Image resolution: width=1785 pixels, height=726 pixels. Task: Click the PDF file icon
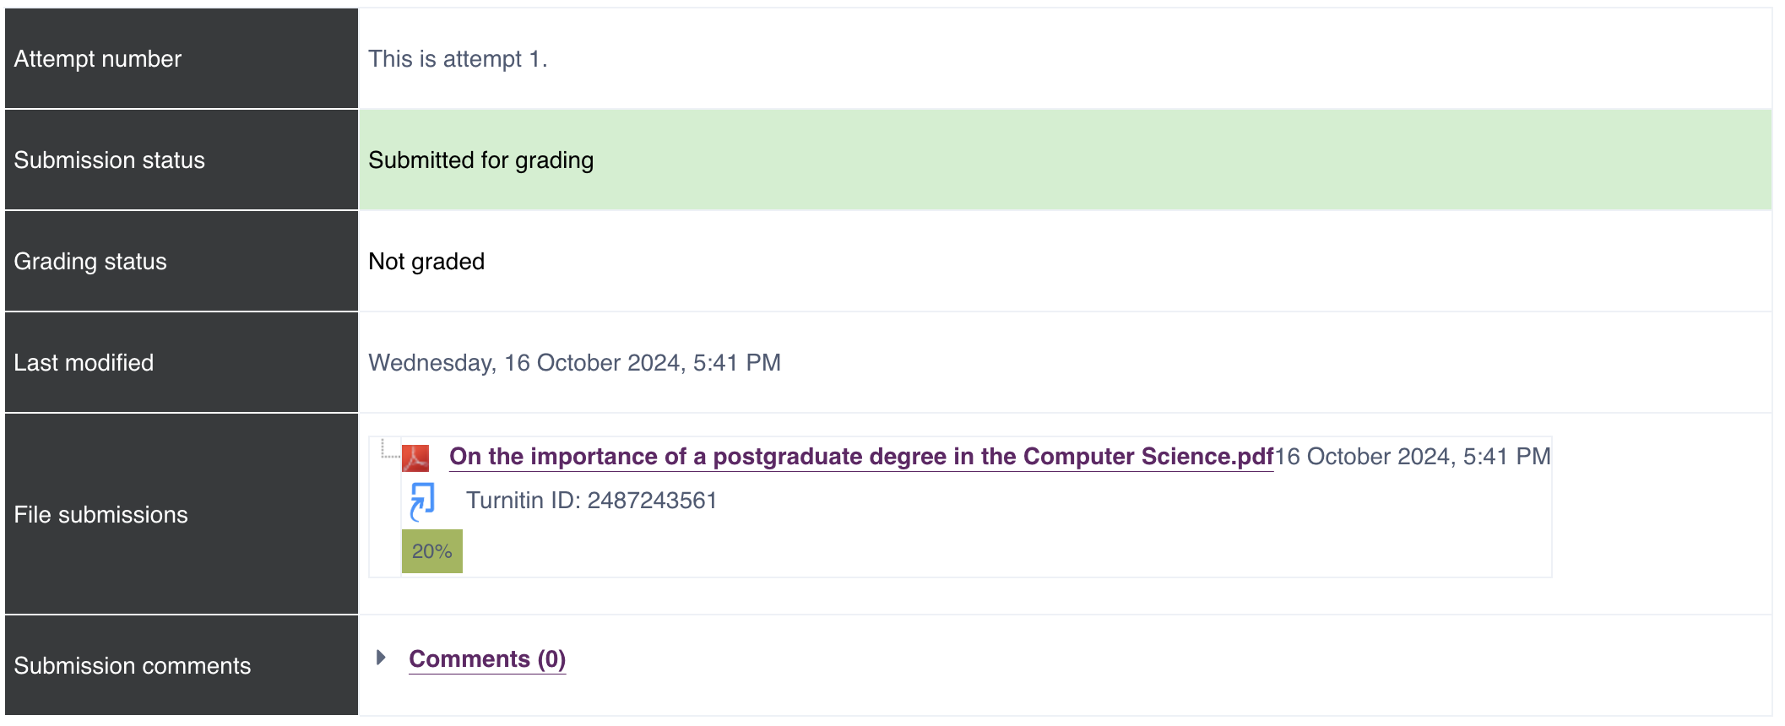point(415,458)
